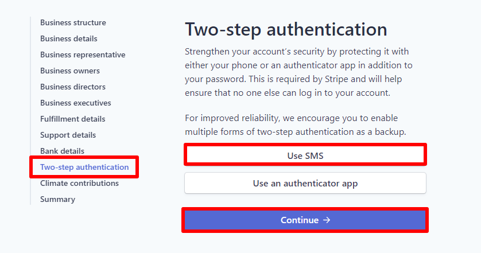
Task: Navigate to Business directors
Action: point(73,87)
